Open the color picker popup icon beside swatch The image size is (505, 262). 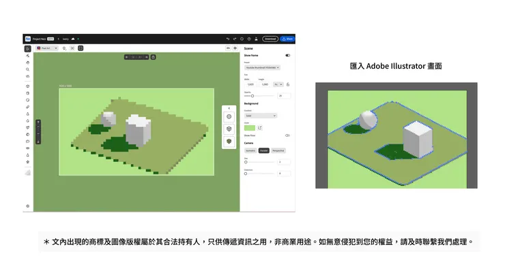point(260,128)
